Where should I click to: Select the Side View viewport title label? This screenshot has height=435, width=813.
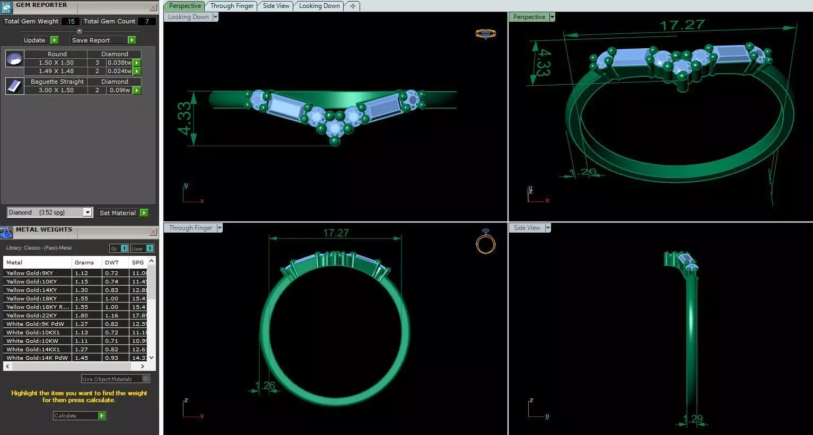pyautogui.click(x=527, y=228)
